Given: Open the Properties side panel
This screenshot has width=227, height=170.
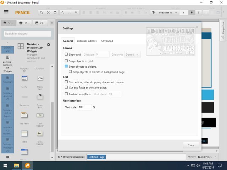Looking at the screenshot, I should point(223,30).
